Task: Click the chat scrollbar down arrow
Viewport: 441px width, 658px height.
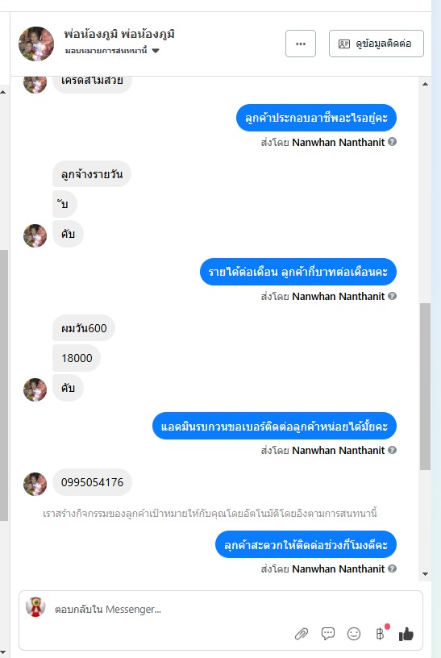Action: [425, 573]
